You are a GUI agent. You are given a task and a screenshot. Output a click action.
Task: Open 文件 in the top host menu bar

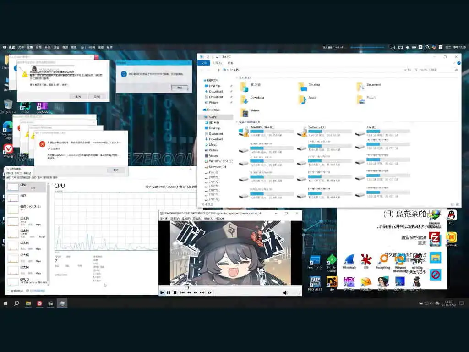[x=21, y=47]
